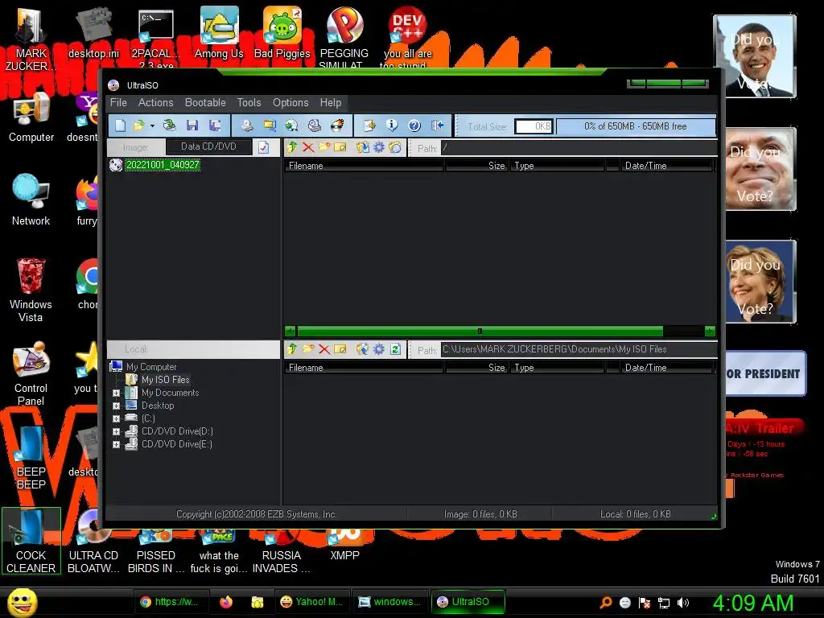
Task: Open the Actions menu
Action: 155,102
